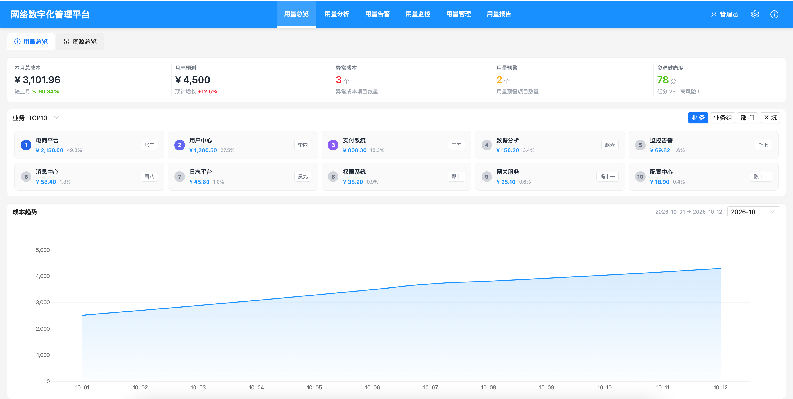Viewport: 793px width, 399px height.
Task: Click the downward trend icon beside 60.34%
Action: click(34, 92)
